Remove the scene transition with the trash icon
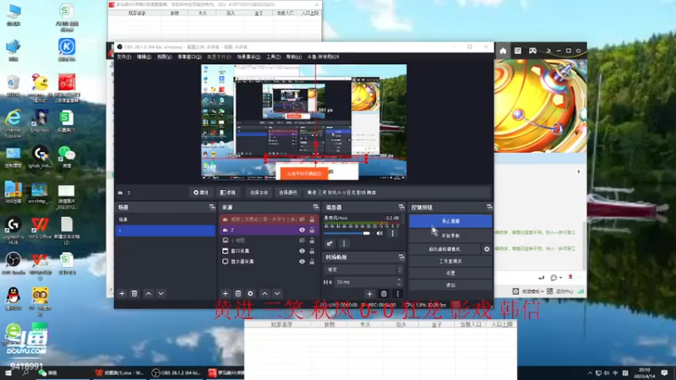 [384, 294]
